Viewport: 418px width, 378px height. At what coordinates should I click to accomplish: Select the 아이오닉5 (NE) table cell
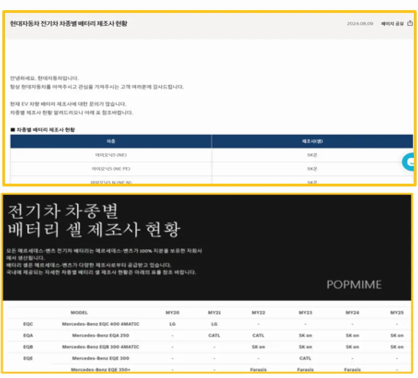tap(111, 155)
